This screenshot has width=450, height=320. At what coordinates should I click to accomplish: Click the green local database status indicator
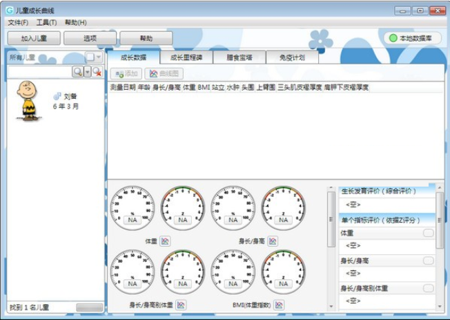click(393, 38)
